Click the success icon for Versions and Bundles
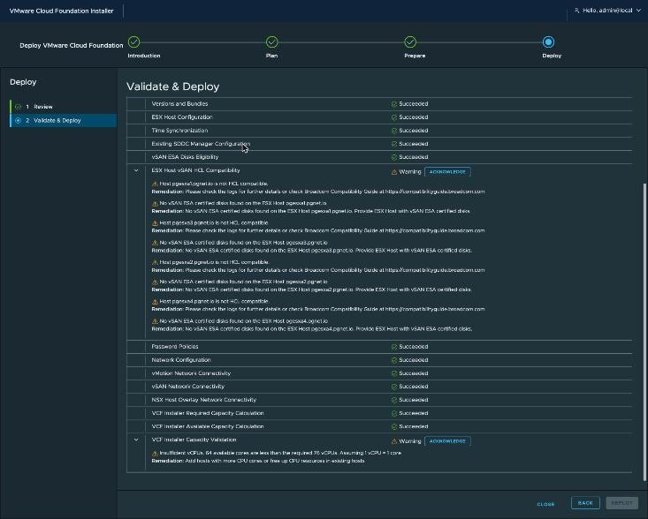 [x=394, y=104]
